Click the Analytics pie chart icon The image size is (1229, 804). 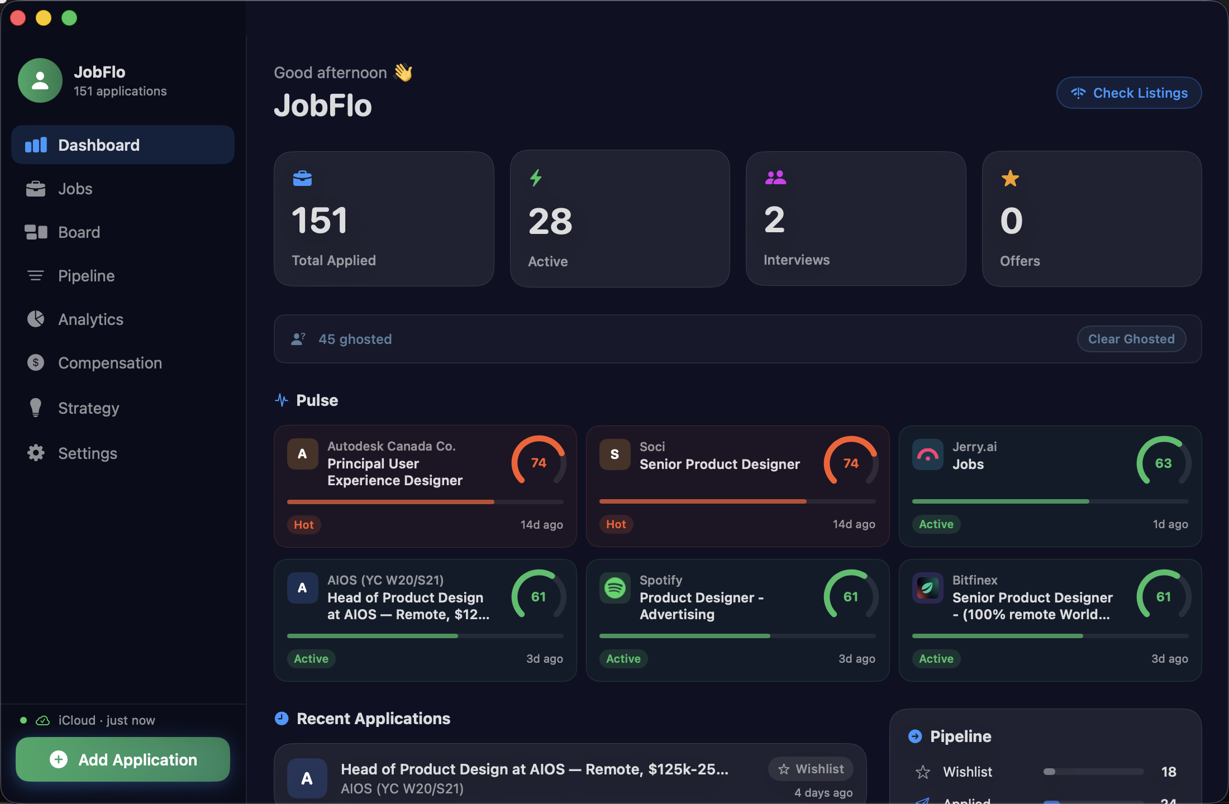36,319
